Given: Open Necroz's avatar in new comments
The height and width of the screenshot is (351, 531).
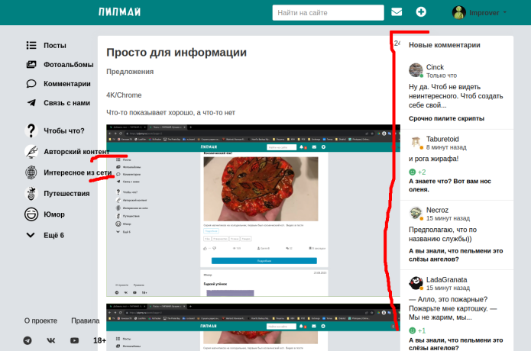Looking at the screenshot, I should click(x=416, y=214).
